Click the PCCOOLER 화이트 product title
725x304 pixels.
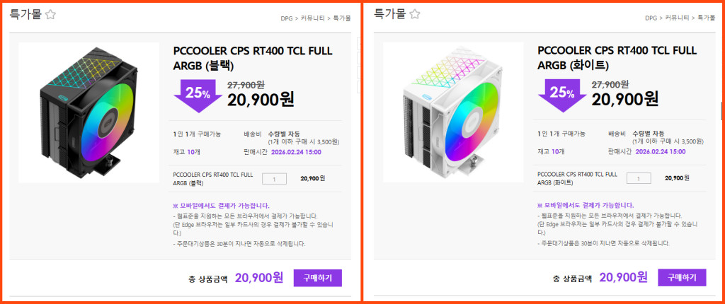pyautogui.click(x=617, y=58)
